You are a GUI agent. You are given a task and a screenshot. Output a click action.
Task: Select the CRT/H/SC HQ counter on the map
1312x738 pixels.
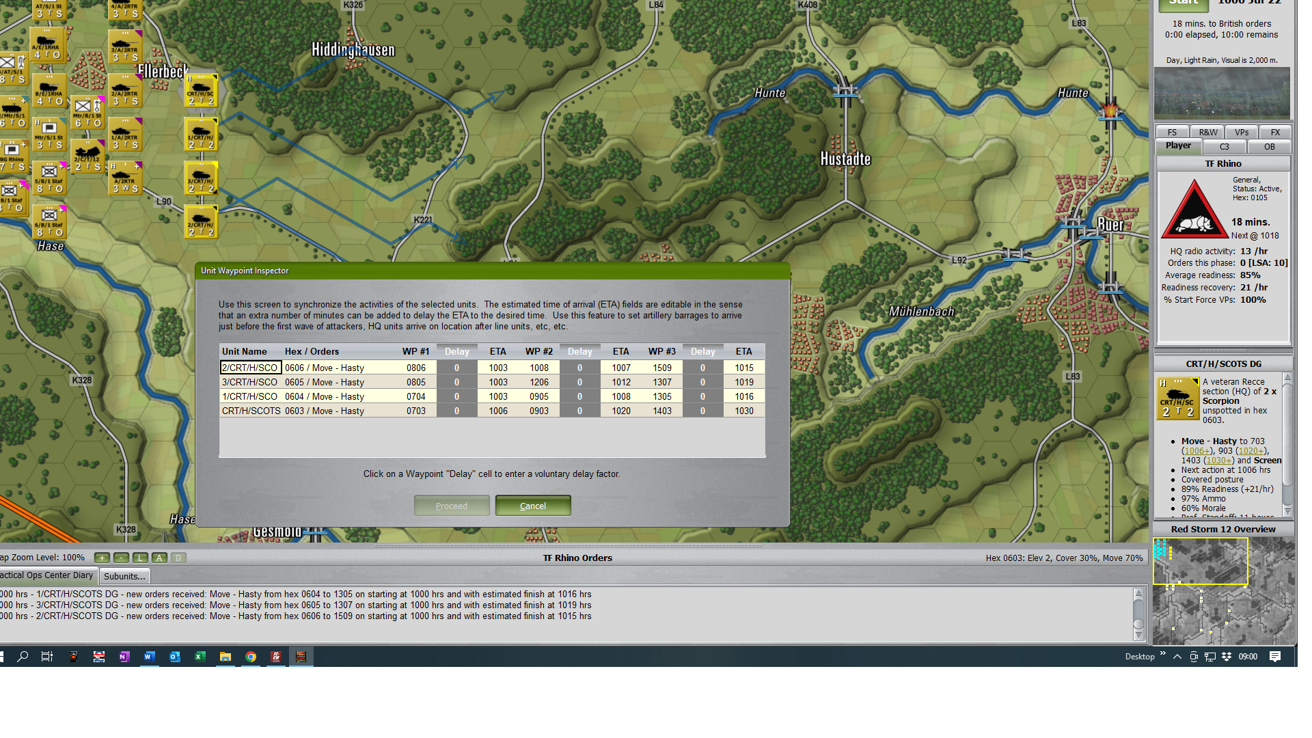point(201,92)
